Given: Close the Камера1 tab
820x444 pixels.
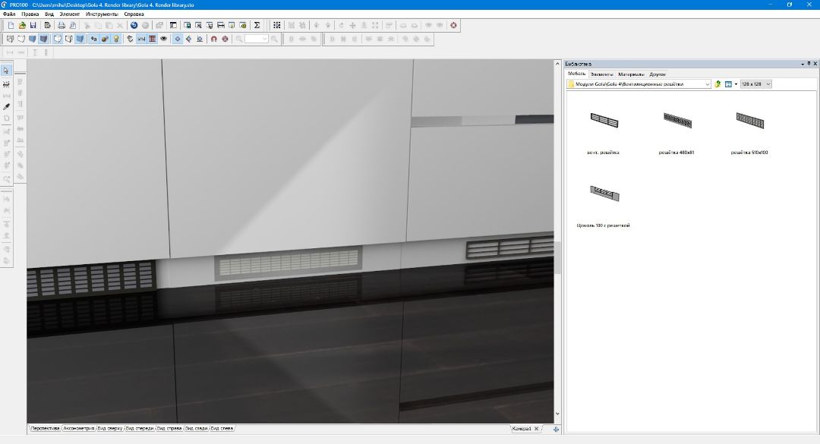Looking at the screenshot, I should [x=536, y=429].
